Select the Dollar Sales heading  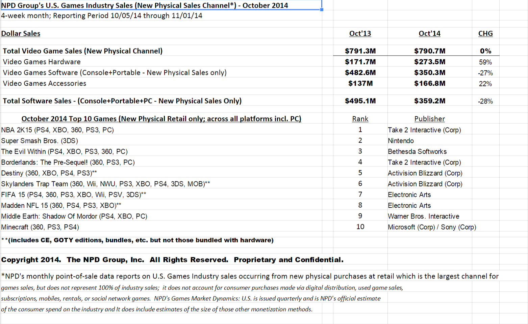tap(21, 33)
